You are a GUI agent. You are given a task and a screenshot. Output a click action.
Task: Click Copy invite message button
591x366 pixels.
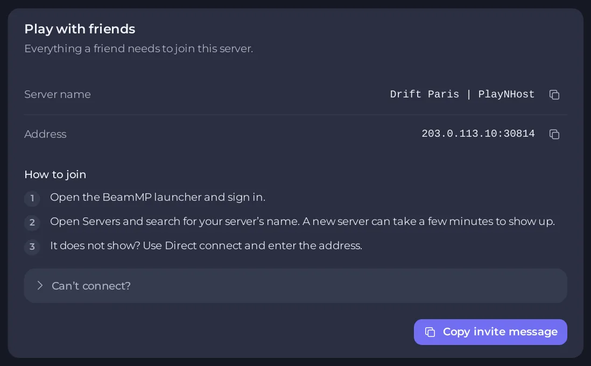[490, 332]
